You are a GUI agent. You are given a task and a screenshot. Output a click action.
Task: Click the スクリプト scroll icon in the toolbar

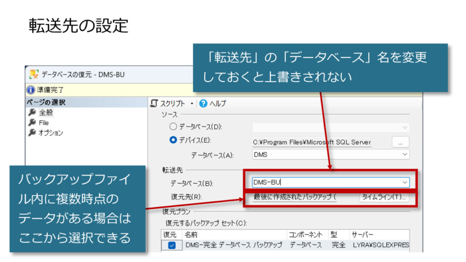(154, 103)
